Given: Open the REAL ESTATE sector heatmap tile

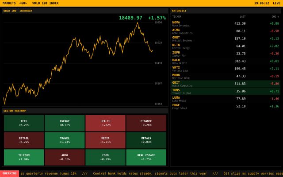Looking at the screenshot, I should click(146, 158).
